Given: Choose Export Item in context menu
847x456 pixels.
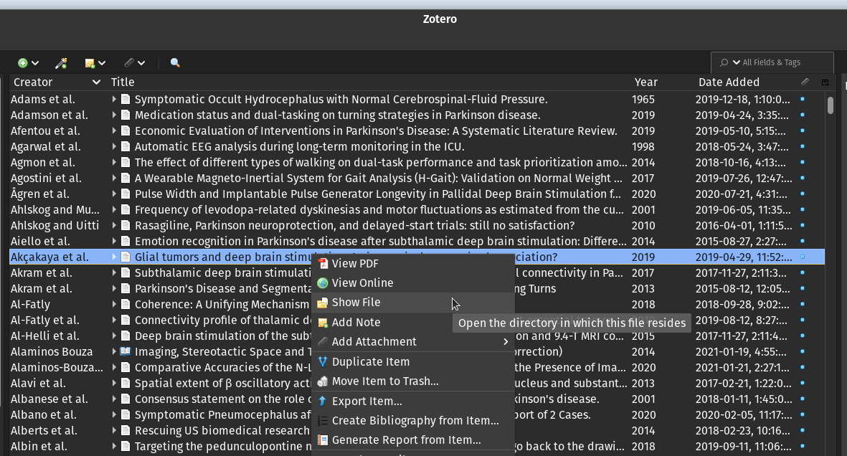Looking at the screenshot, I should 413,402.
